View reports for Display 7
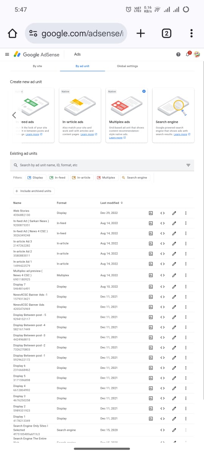 151,287
